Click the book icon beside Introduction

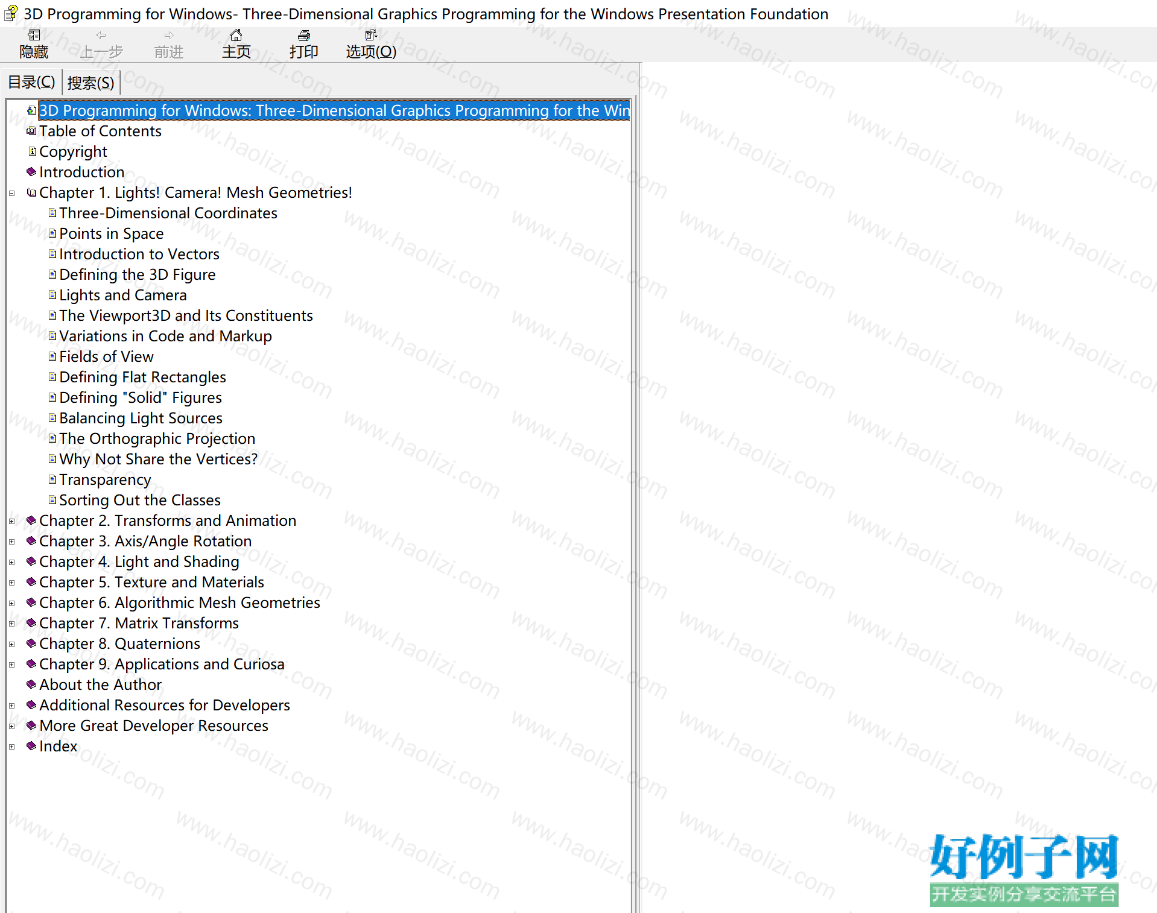32,172
